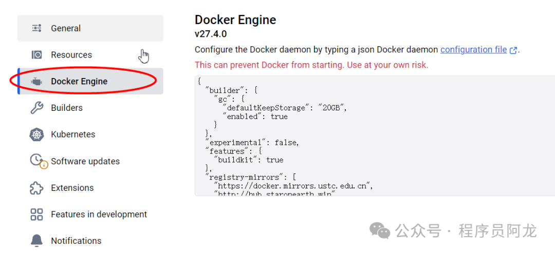Screen dimensions: 555x253
Task: Open the Software updates section
Action: tap(85, 161)
